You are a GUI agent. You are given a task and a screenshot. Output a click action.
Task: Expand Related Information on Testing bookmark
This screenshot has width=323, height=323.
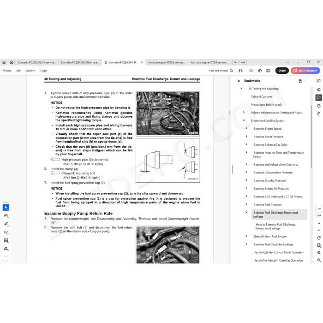pos(244,112)
